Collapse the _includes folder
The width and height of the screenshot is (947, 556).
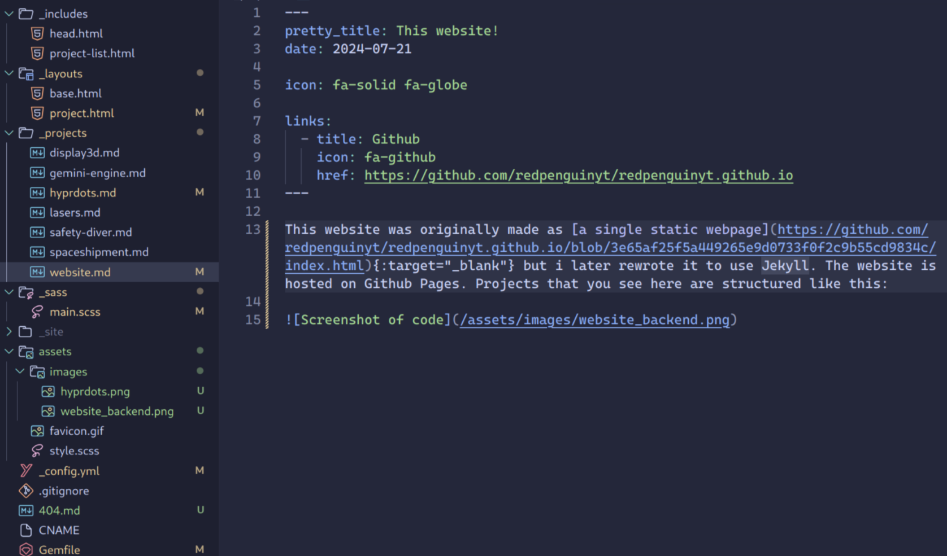(8, 13)
